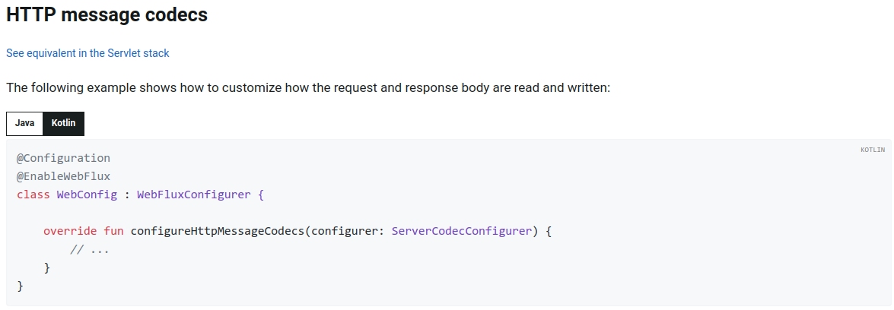Click the closing brace of the override method
The width and height of the screenshot is (894, 310).
(46, 267)
